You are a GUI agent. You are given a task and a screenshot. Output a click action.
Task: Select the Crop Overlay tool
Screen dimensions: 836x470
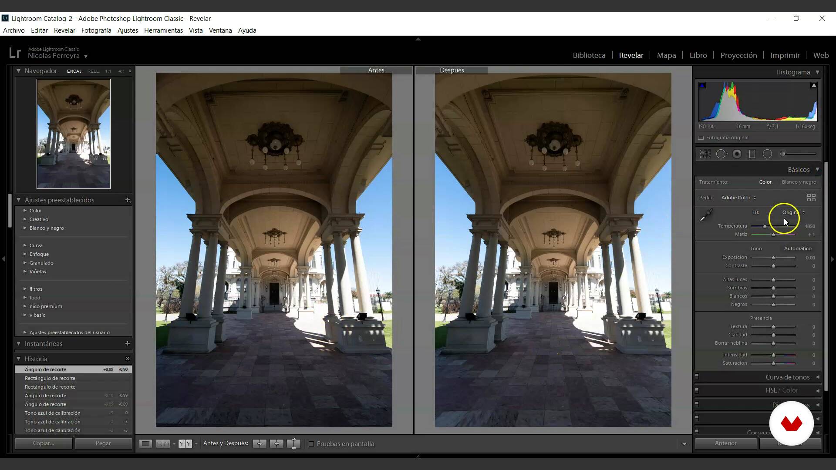click(705, 154)
